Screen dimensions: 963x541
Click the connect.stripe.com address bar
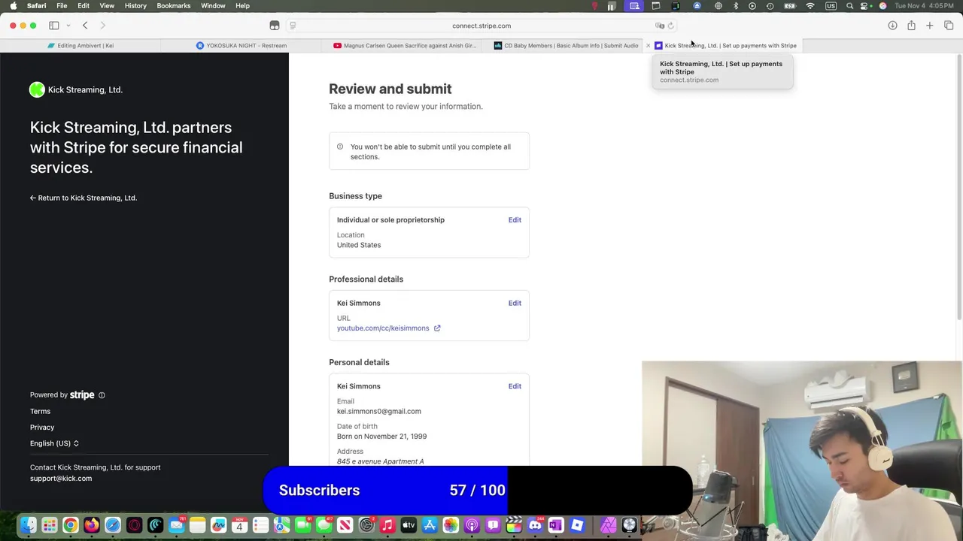click(481, 26)
